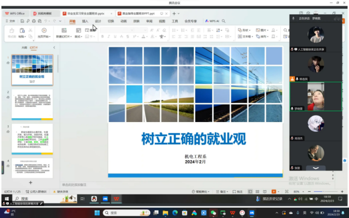Click the 会员专享 member button
Image resolution: width=349 pixels, height=218 pixels.
191,21
